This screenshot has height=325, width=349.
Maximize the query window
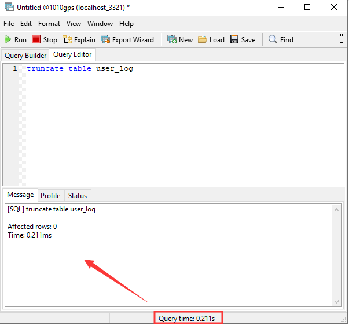(x=307, y=7)
